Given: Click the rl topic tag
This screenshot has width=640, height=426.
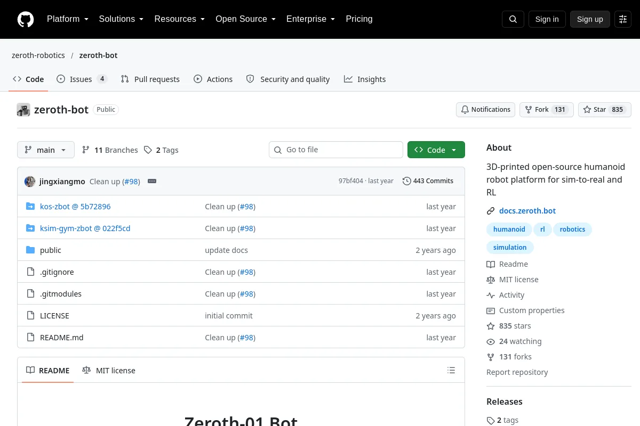Looking at the screenshot, I should point(542,230).
